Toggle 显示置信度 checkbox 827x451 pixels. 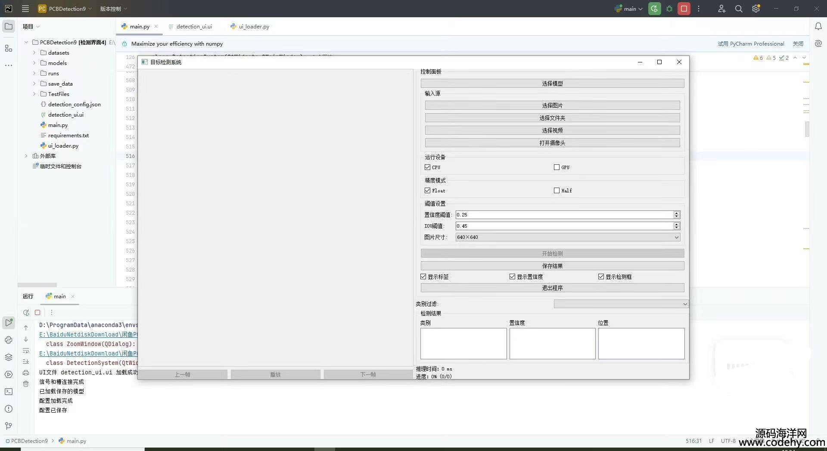[512, 277]
